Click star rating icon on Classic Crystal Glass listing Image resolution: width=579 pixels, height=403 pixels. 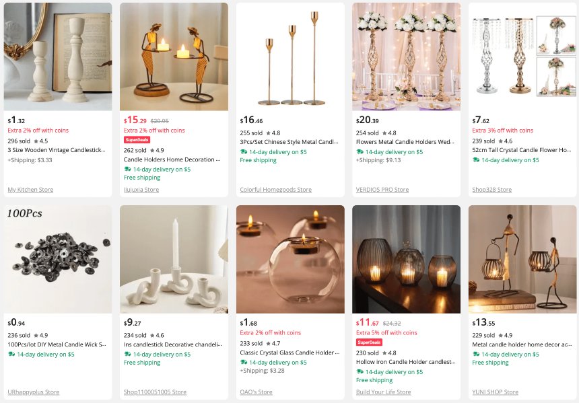tap(269, 343)
